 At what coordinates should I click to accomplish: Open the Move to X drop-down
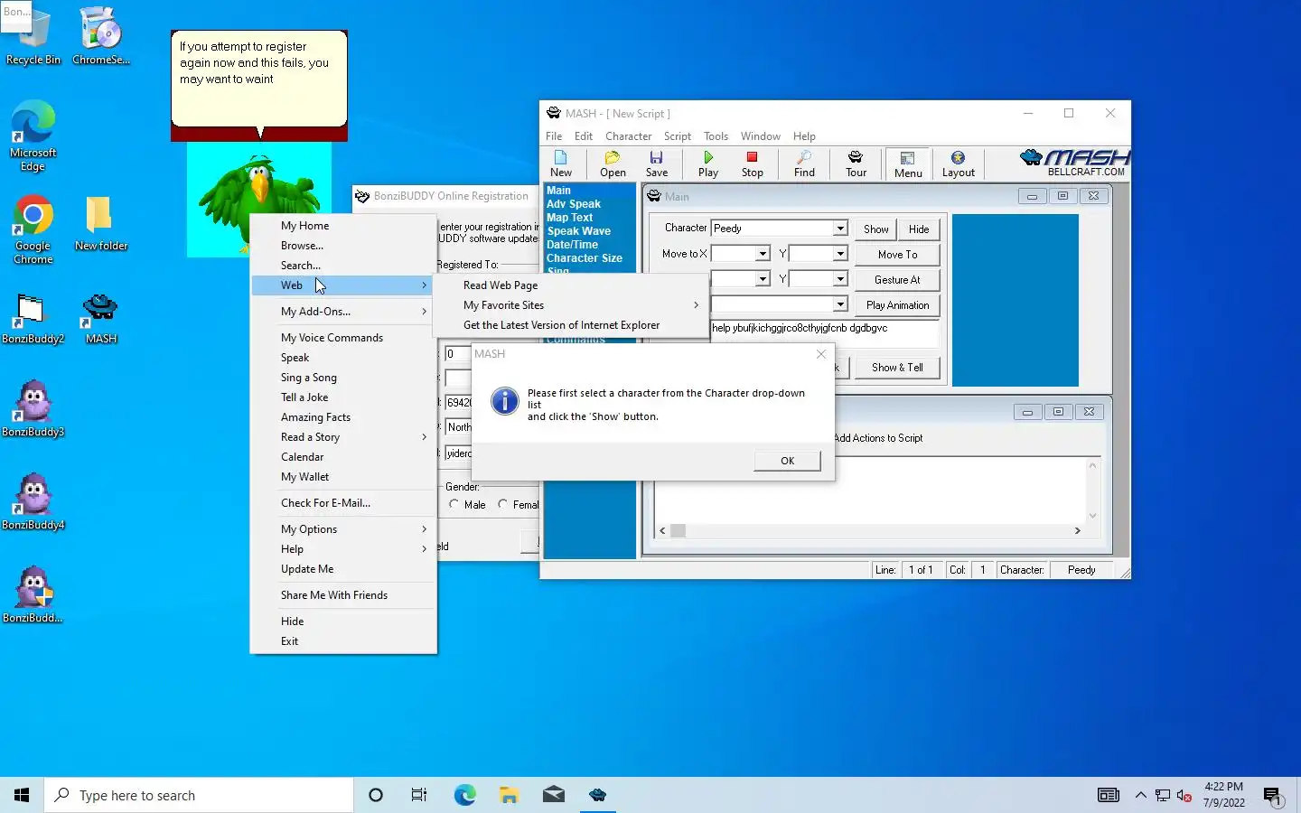763,254
